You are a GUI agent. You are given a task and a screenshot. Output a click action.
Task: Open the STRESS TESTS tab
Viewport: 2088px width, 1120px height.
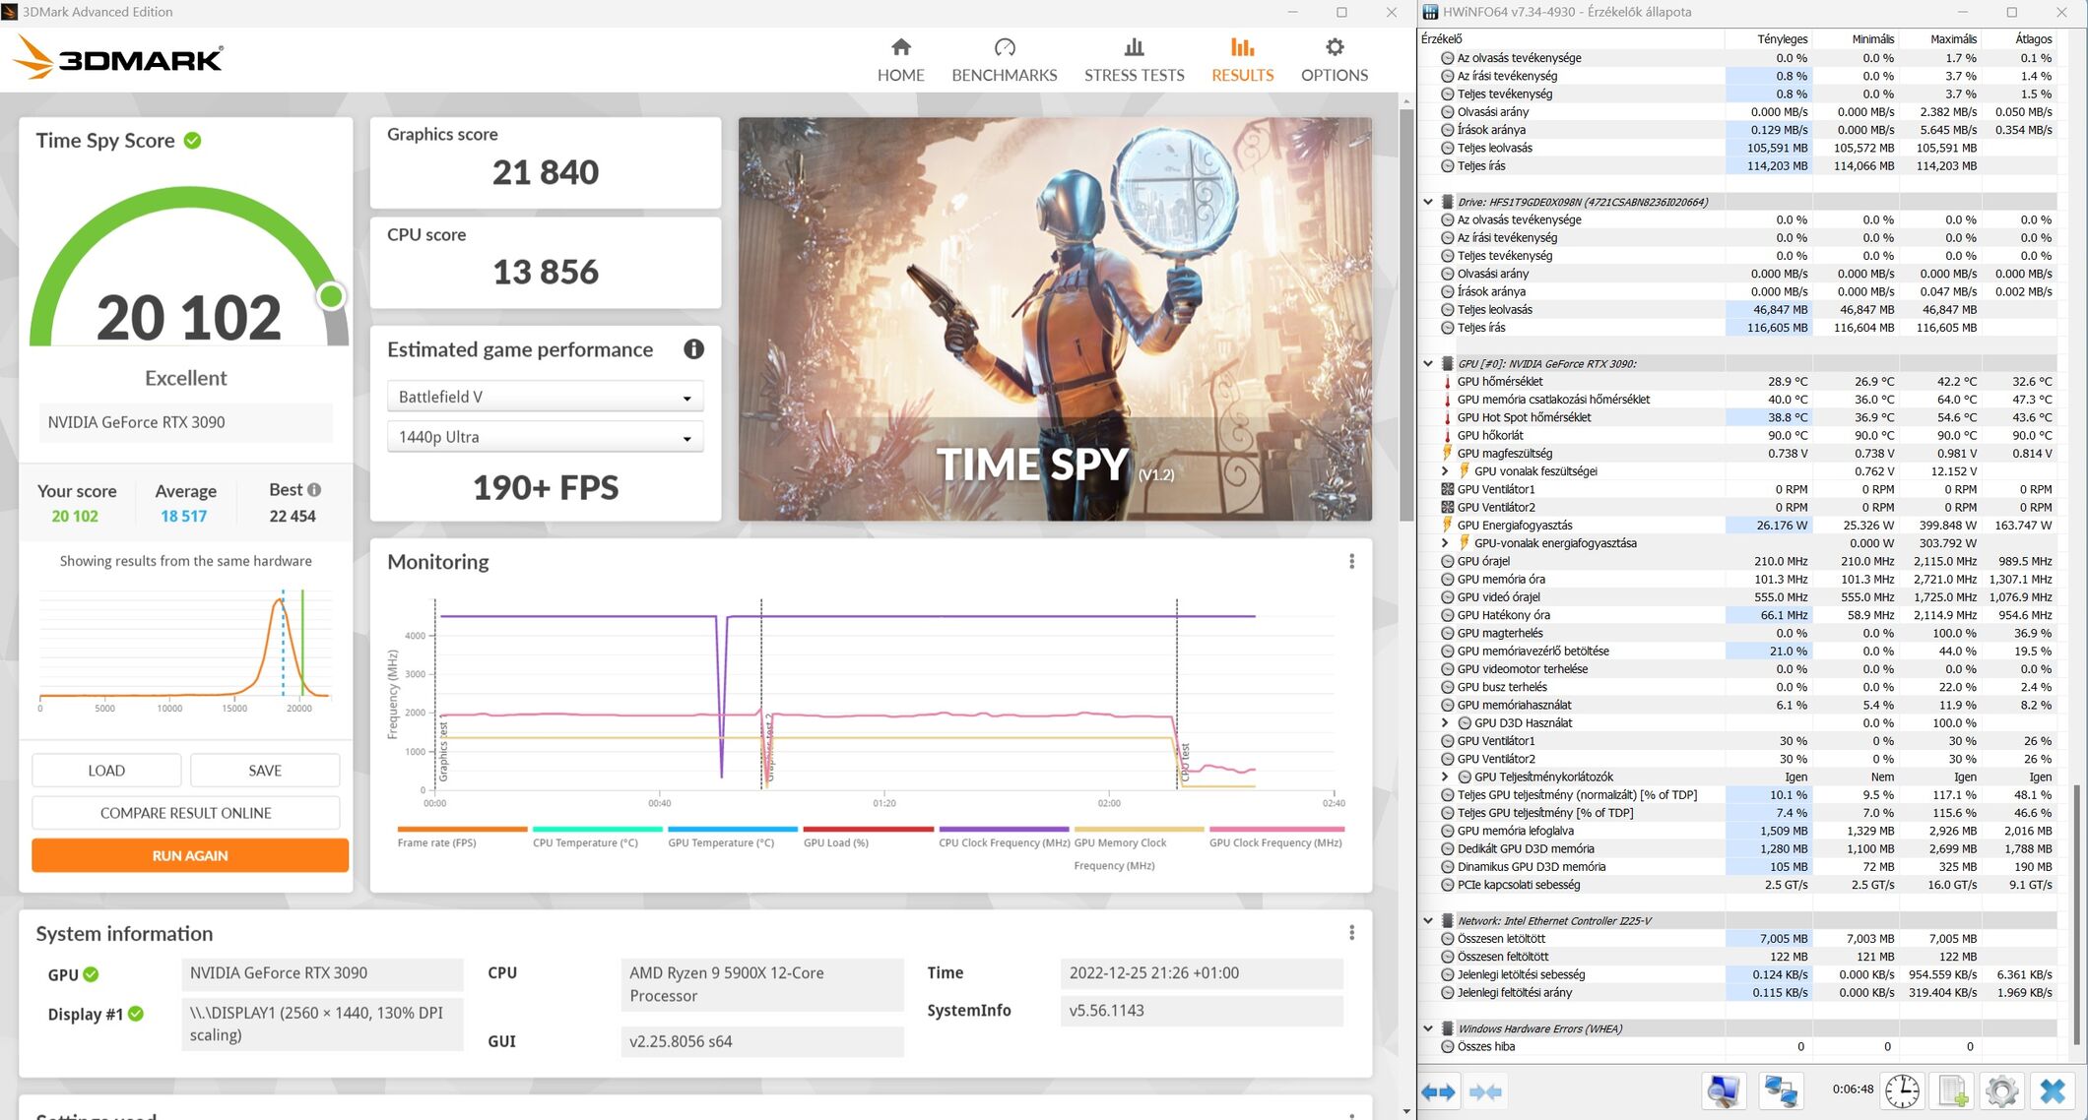click(1134, 60)
